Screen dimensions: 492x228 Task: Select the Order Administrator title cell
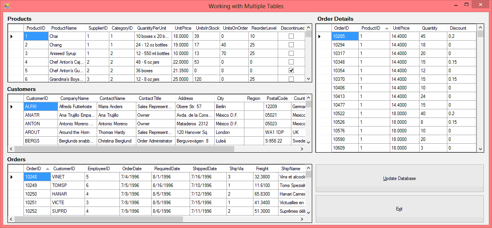[x=156, y=141]
